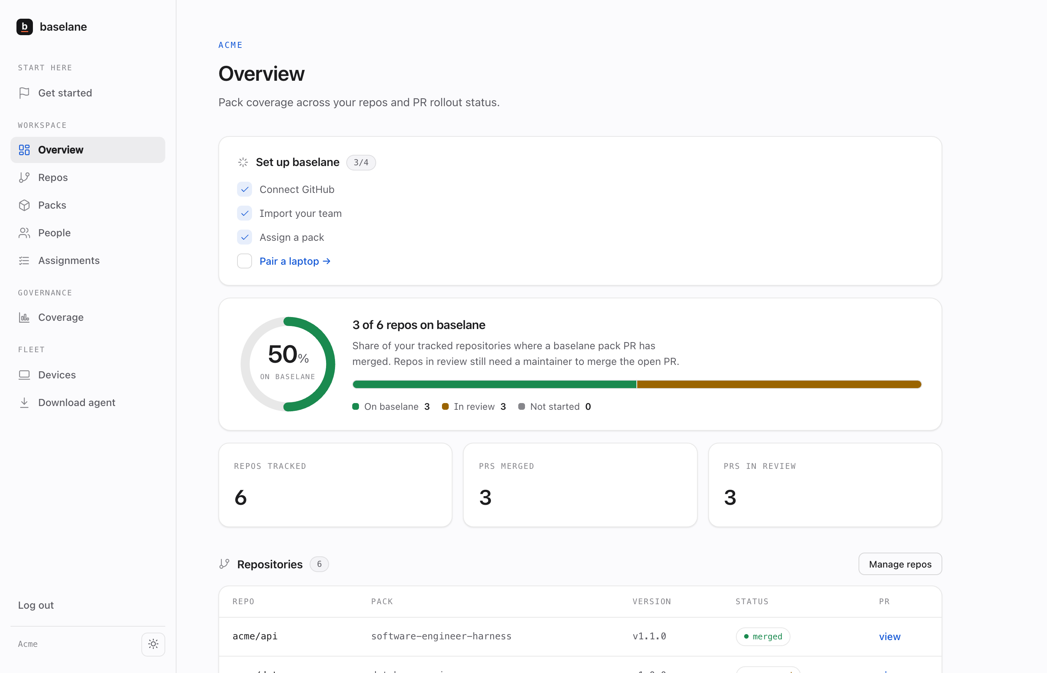The height and width of the screenshot is (673, 1047).
Task: Click the In review amber legend dot
Action: [x=445, y=406]
